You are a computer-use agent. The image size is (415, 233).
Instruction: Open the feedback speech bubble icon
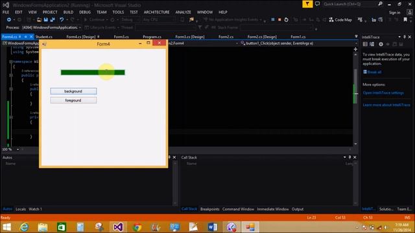tap(317, 4)
